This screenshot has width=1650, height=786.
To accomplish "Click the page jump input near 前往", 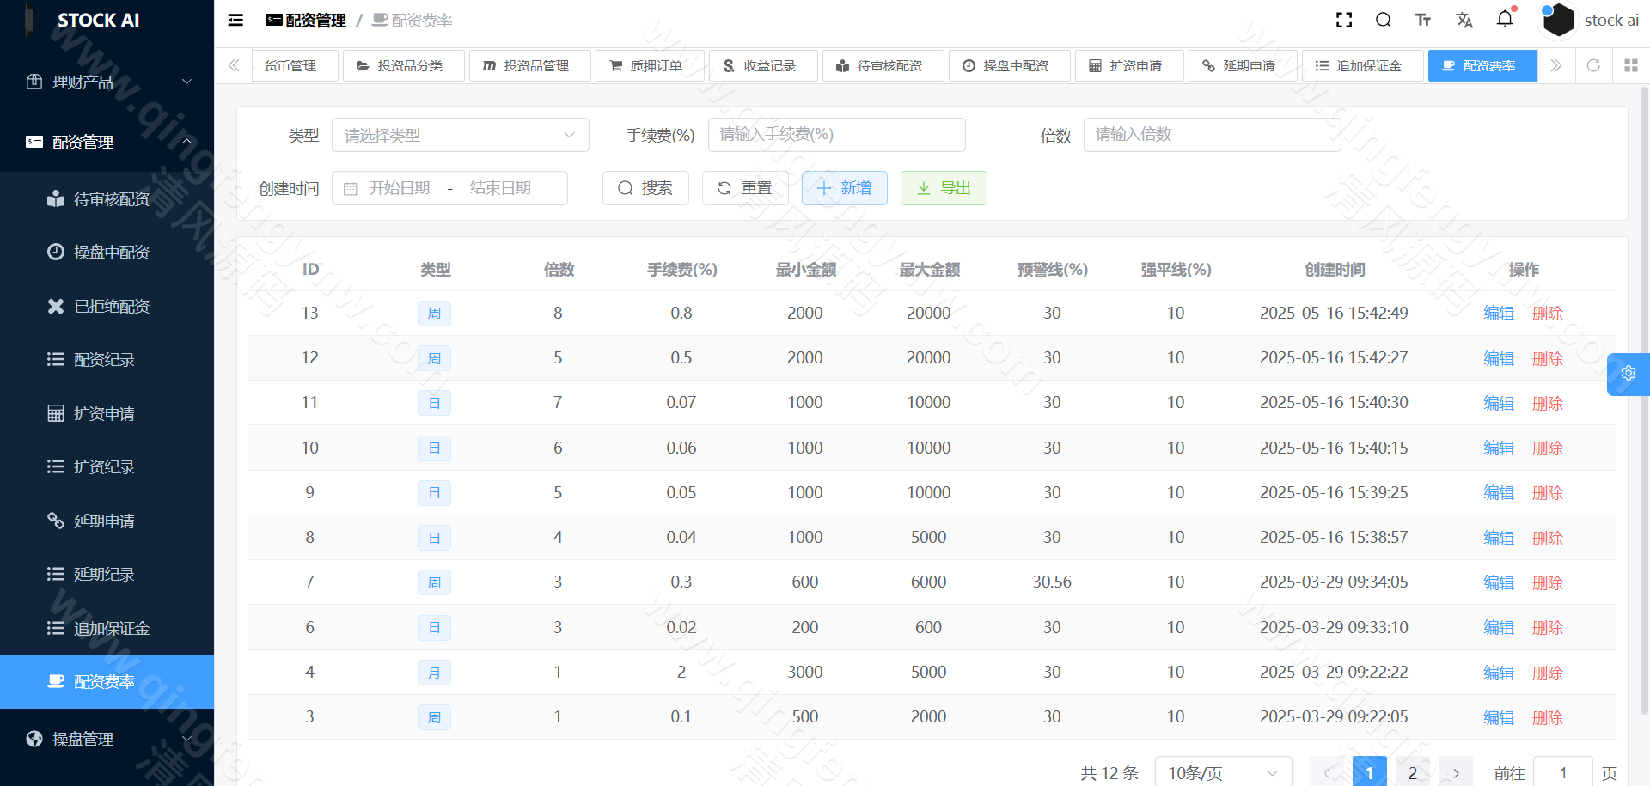I will click(x=1562, y=771).
